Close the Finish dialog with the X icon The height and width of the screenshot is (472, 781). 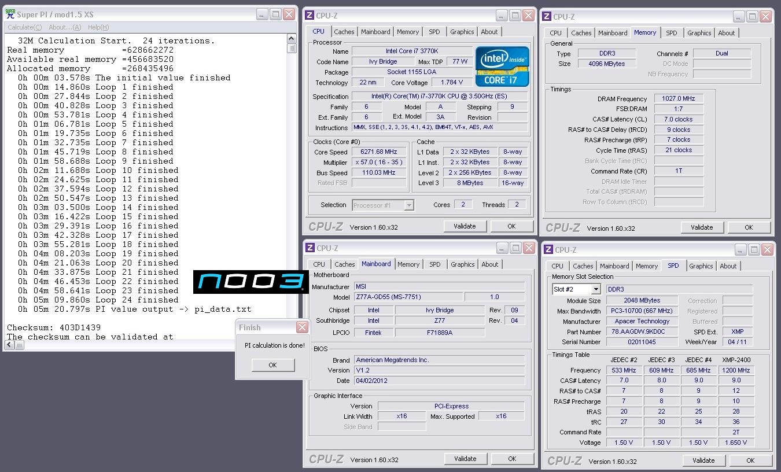click(302, 327)
